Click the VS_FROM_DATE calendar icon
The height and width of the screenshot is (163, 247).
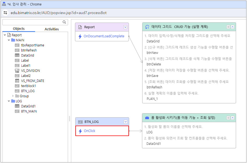coord(17,81)
